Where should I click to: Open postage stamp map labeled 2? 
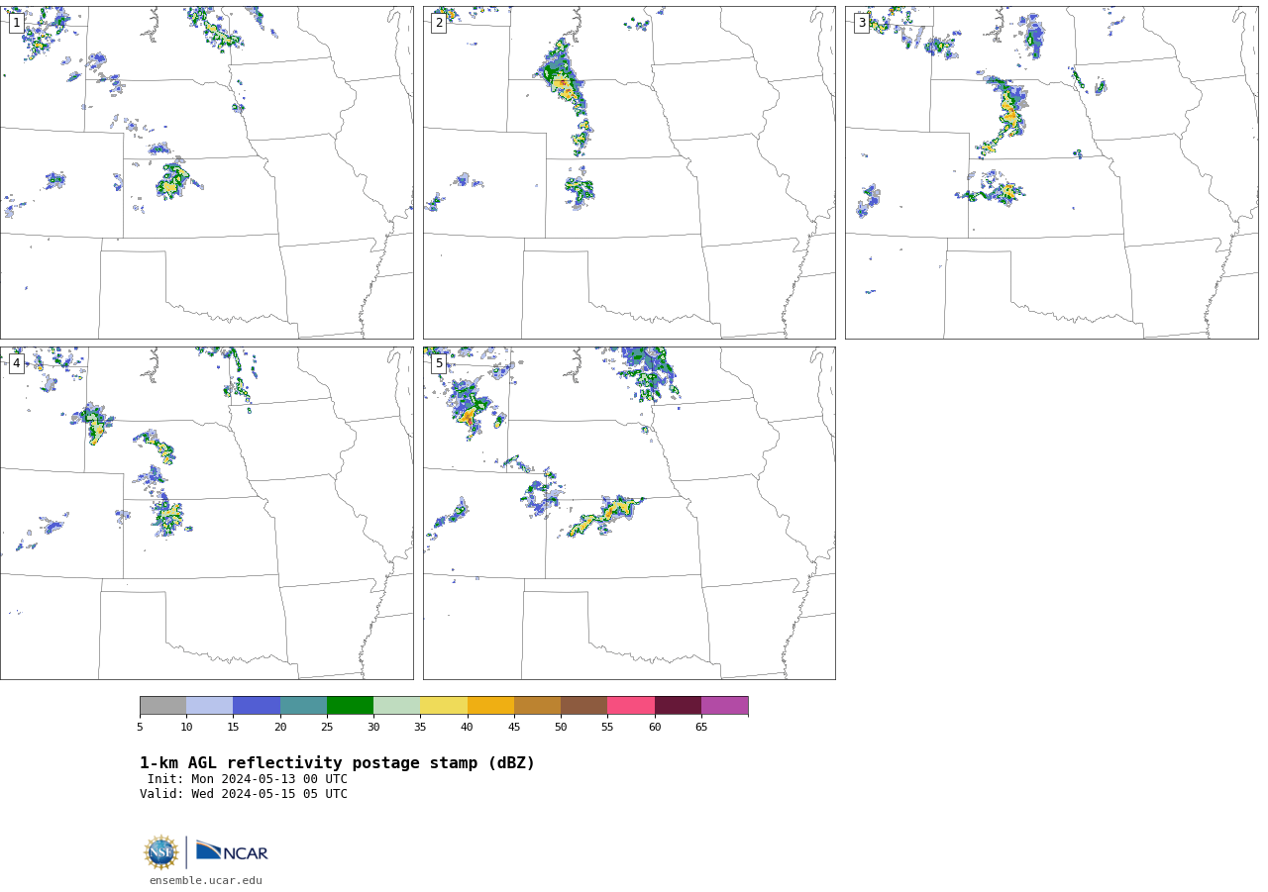[629, 172]
